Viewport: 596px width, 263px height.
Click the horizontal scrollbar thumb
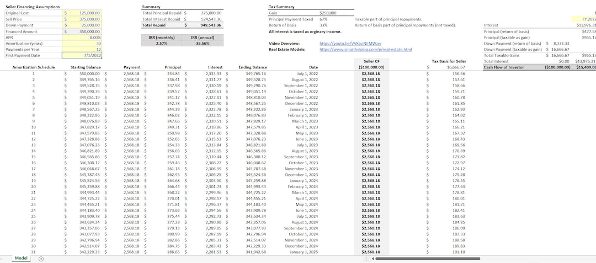[428, 259]
